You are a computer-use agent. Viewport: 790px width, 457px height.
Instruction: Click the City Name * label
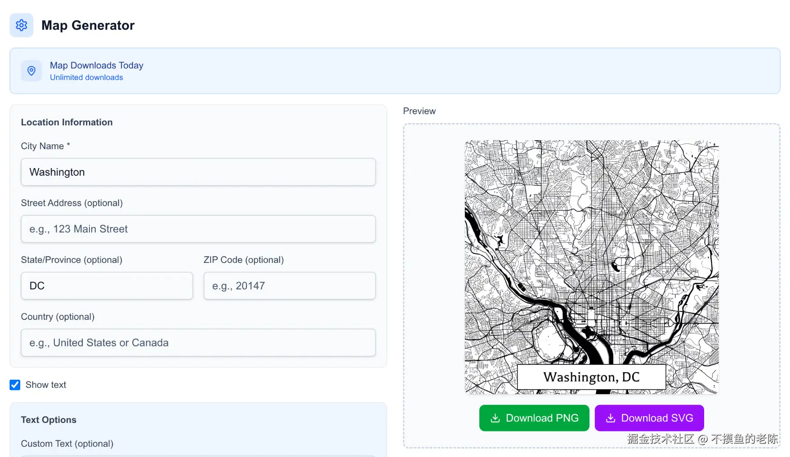click(45, 146)
